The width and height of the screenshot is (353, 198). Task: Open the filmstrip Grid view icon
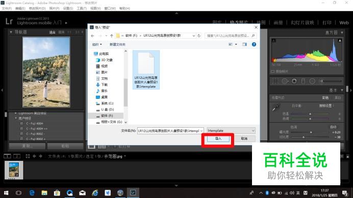point(28,156)
